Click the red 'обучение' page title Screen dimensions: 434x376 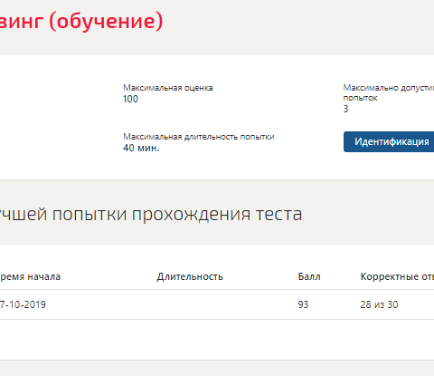(81, 21)
